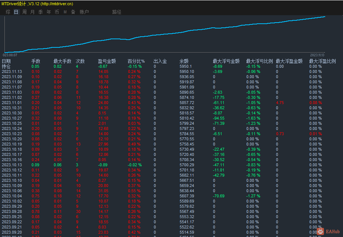Select the 2023.10.13 row date
Viewport: 343px width, 237px height.
click(x=12, y=165)
